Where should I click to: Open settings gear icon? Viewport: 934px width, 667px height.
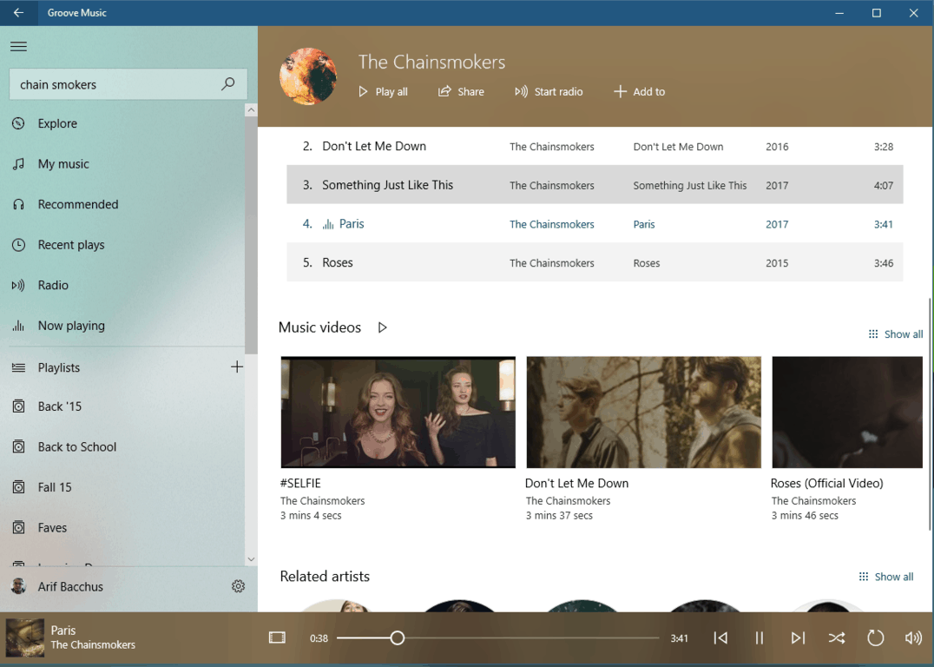coord(238,586)
